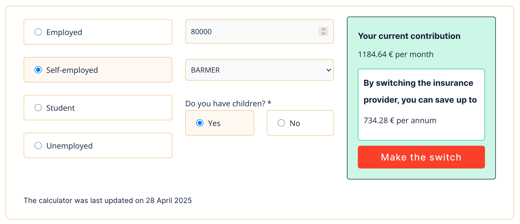Click the required asterisk after children question
Screen dimensions: 520x224
(269, 103)
